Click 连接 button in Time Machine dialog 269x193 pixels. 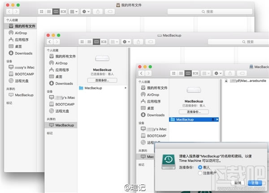[255, 183]
